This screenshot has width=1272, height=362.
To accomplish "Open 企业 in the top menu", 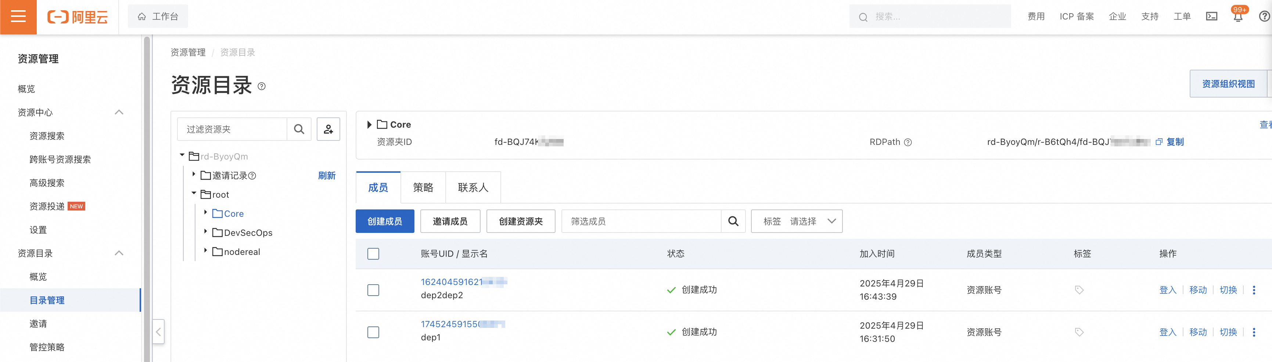I will click(1117, 17).
